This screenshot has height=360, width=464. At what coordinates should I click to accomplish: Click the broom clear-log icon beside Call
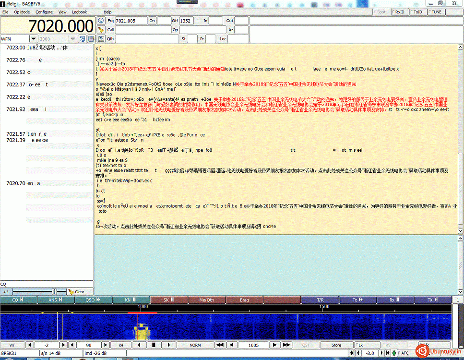101,30
